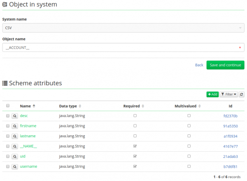Select the uid row checkbox
Viewport: 247px width, 181px height.
click(x=8, y=156)
